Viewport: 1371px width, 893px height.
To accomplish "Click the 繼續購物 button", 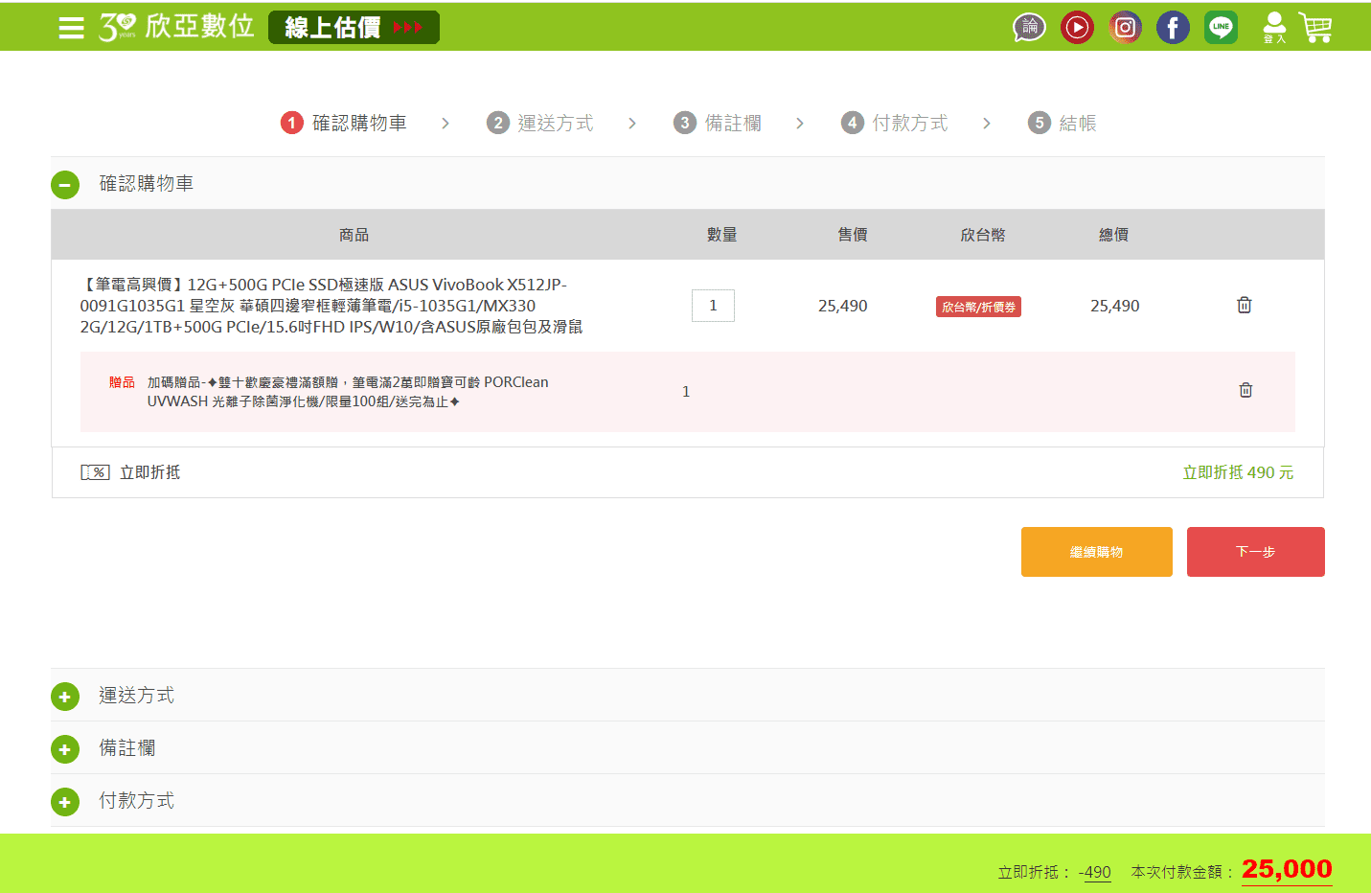I will [x=1096, y=552].
